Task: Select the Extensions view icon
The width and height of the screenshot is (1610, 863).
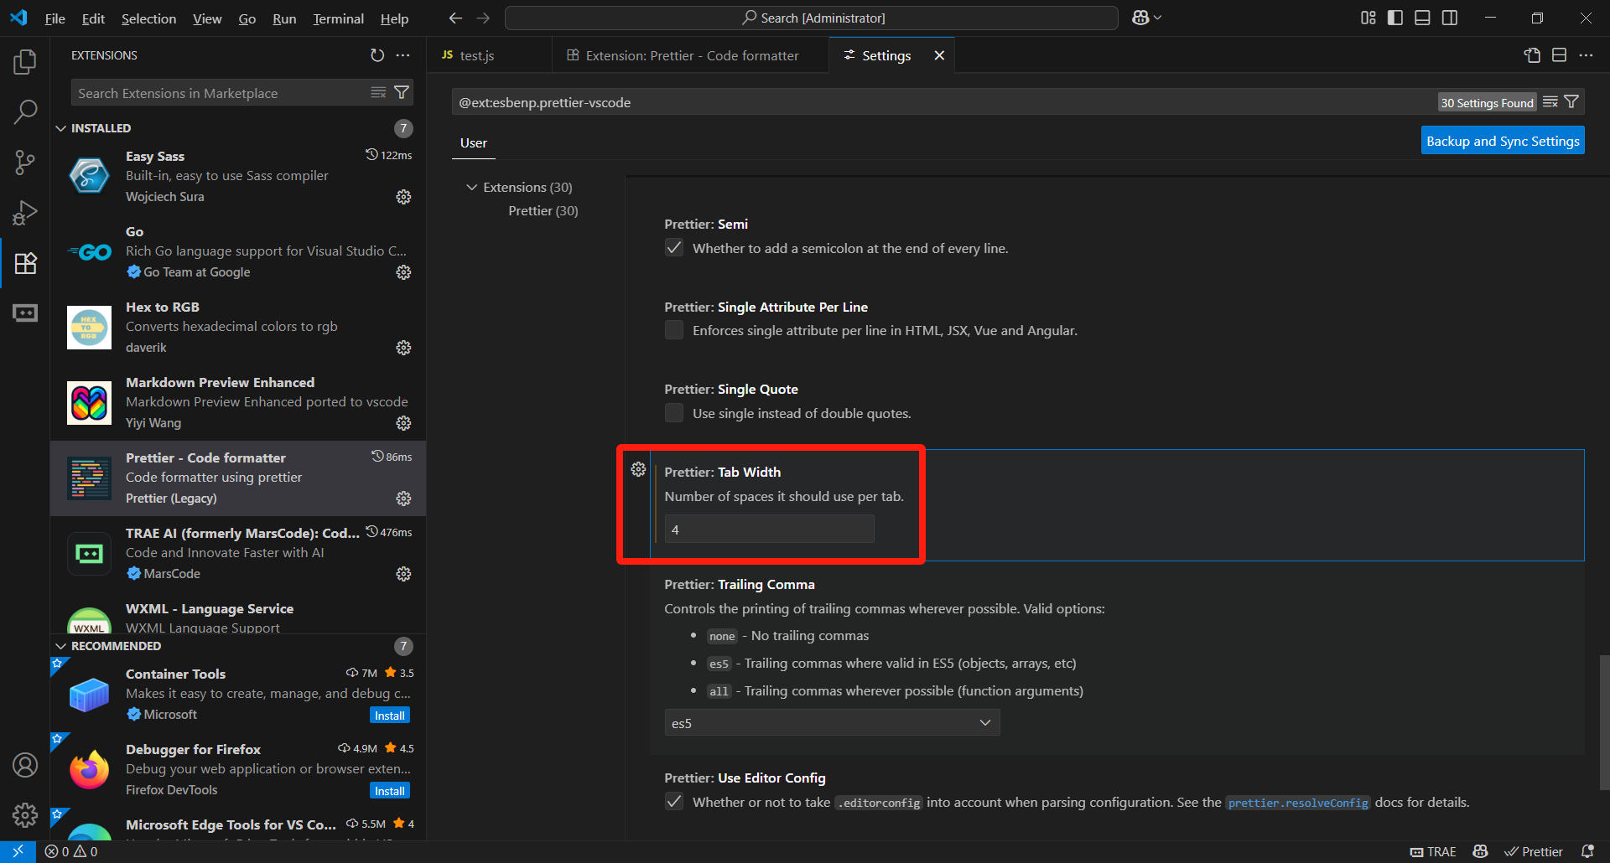Action: [25, 263]
